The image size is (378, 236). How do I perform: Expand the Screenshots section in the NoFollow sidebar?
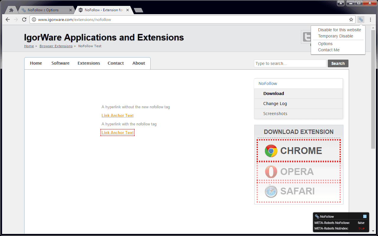point(275,113)
